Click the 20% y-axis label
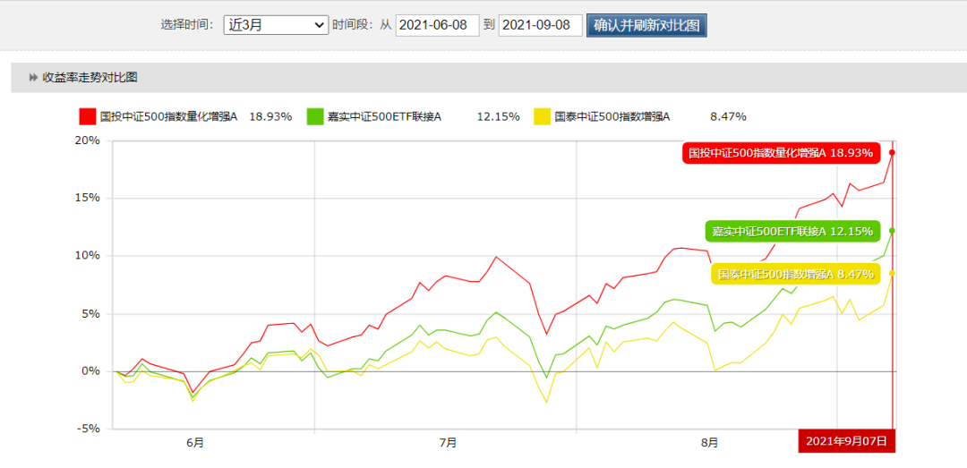The width and height of the screenshot is (967, 468). (88, 140)
